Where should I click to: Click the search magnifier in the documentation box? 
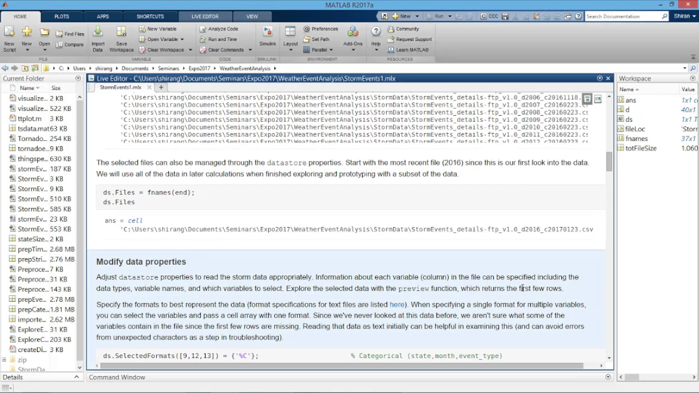click(665, 16)
